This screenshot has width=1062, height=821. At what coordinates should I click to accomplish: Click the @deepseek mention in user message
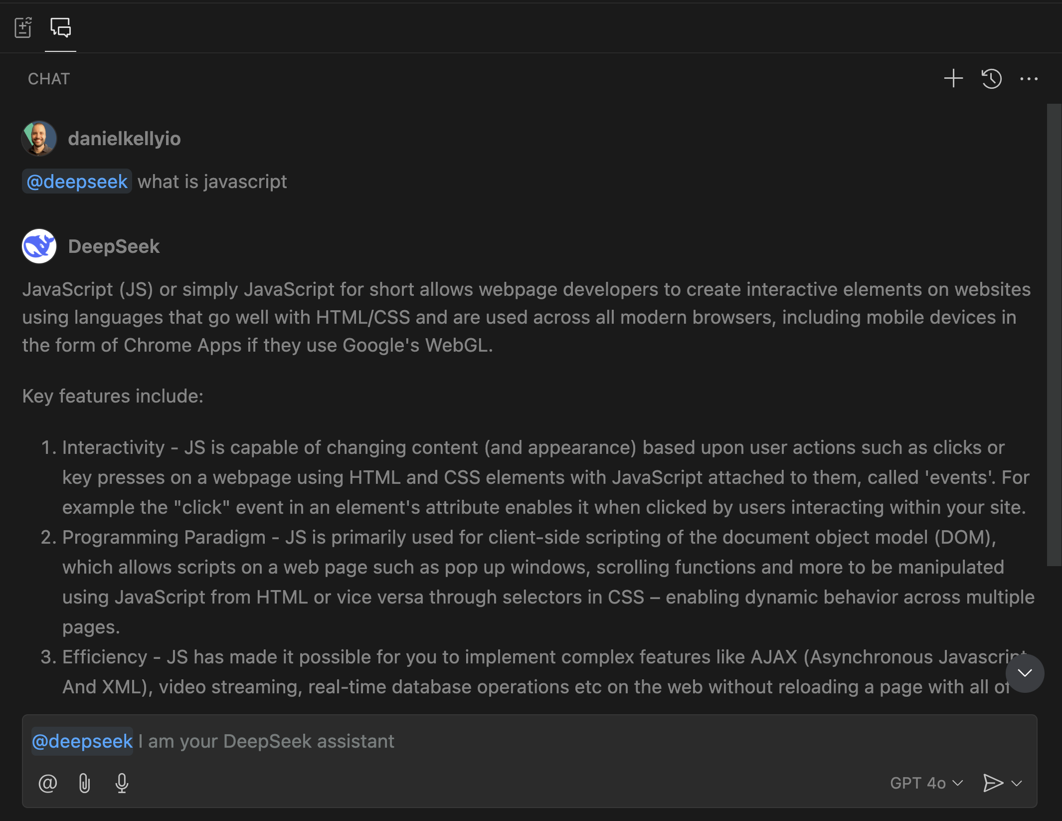coord(77,182)
